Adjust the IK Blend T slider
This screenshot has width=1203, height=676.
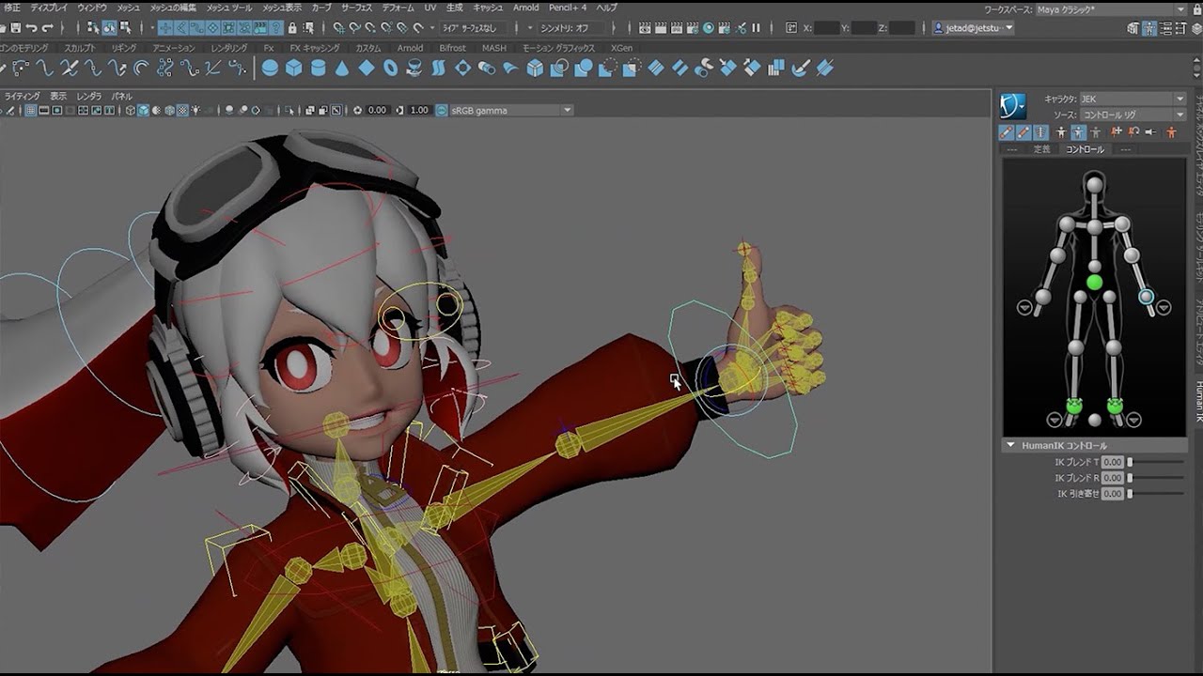1156,462
